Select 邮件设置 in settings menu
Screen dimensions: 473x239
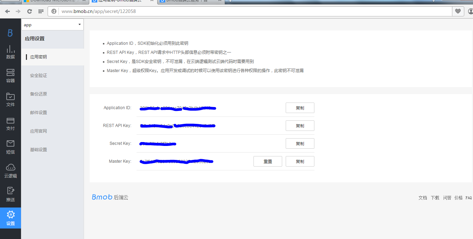[39, 112]
